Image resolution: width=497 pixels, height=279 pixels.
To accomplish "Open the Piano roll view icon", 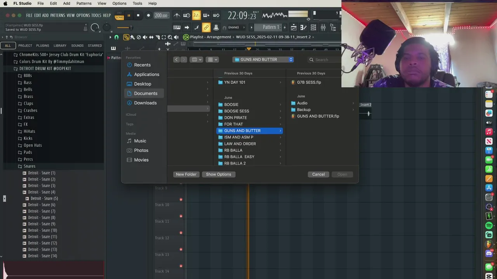I will pos(304,27).
